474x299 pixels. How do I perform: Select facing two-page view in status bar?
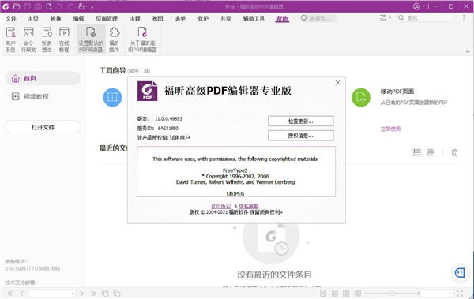[x=346, y=293]
